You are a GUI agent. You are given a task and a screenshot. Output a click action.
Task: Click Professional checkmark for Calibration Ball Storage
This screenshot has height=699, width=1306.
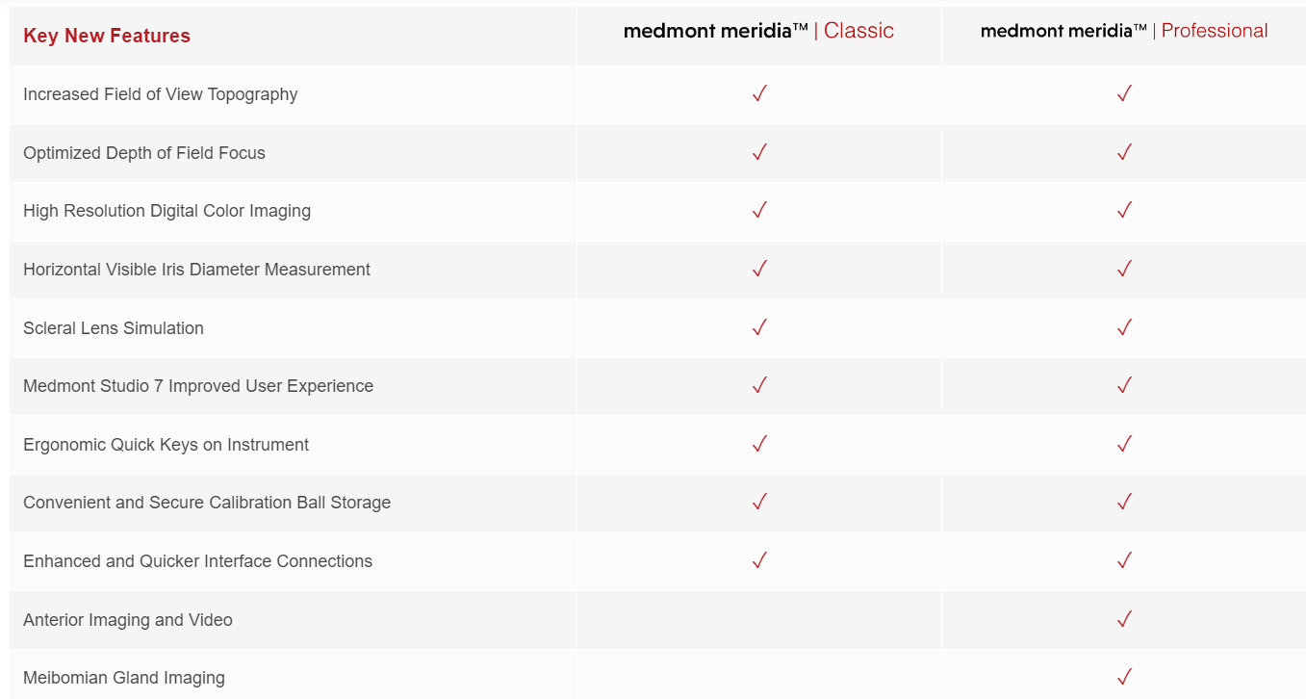coord(1124,502)
